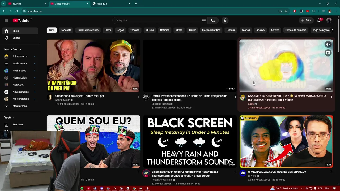This screenshot has width=340, height=191.
Task: Open Spotify from the taskbar
Action: click(x=82, y=188)
